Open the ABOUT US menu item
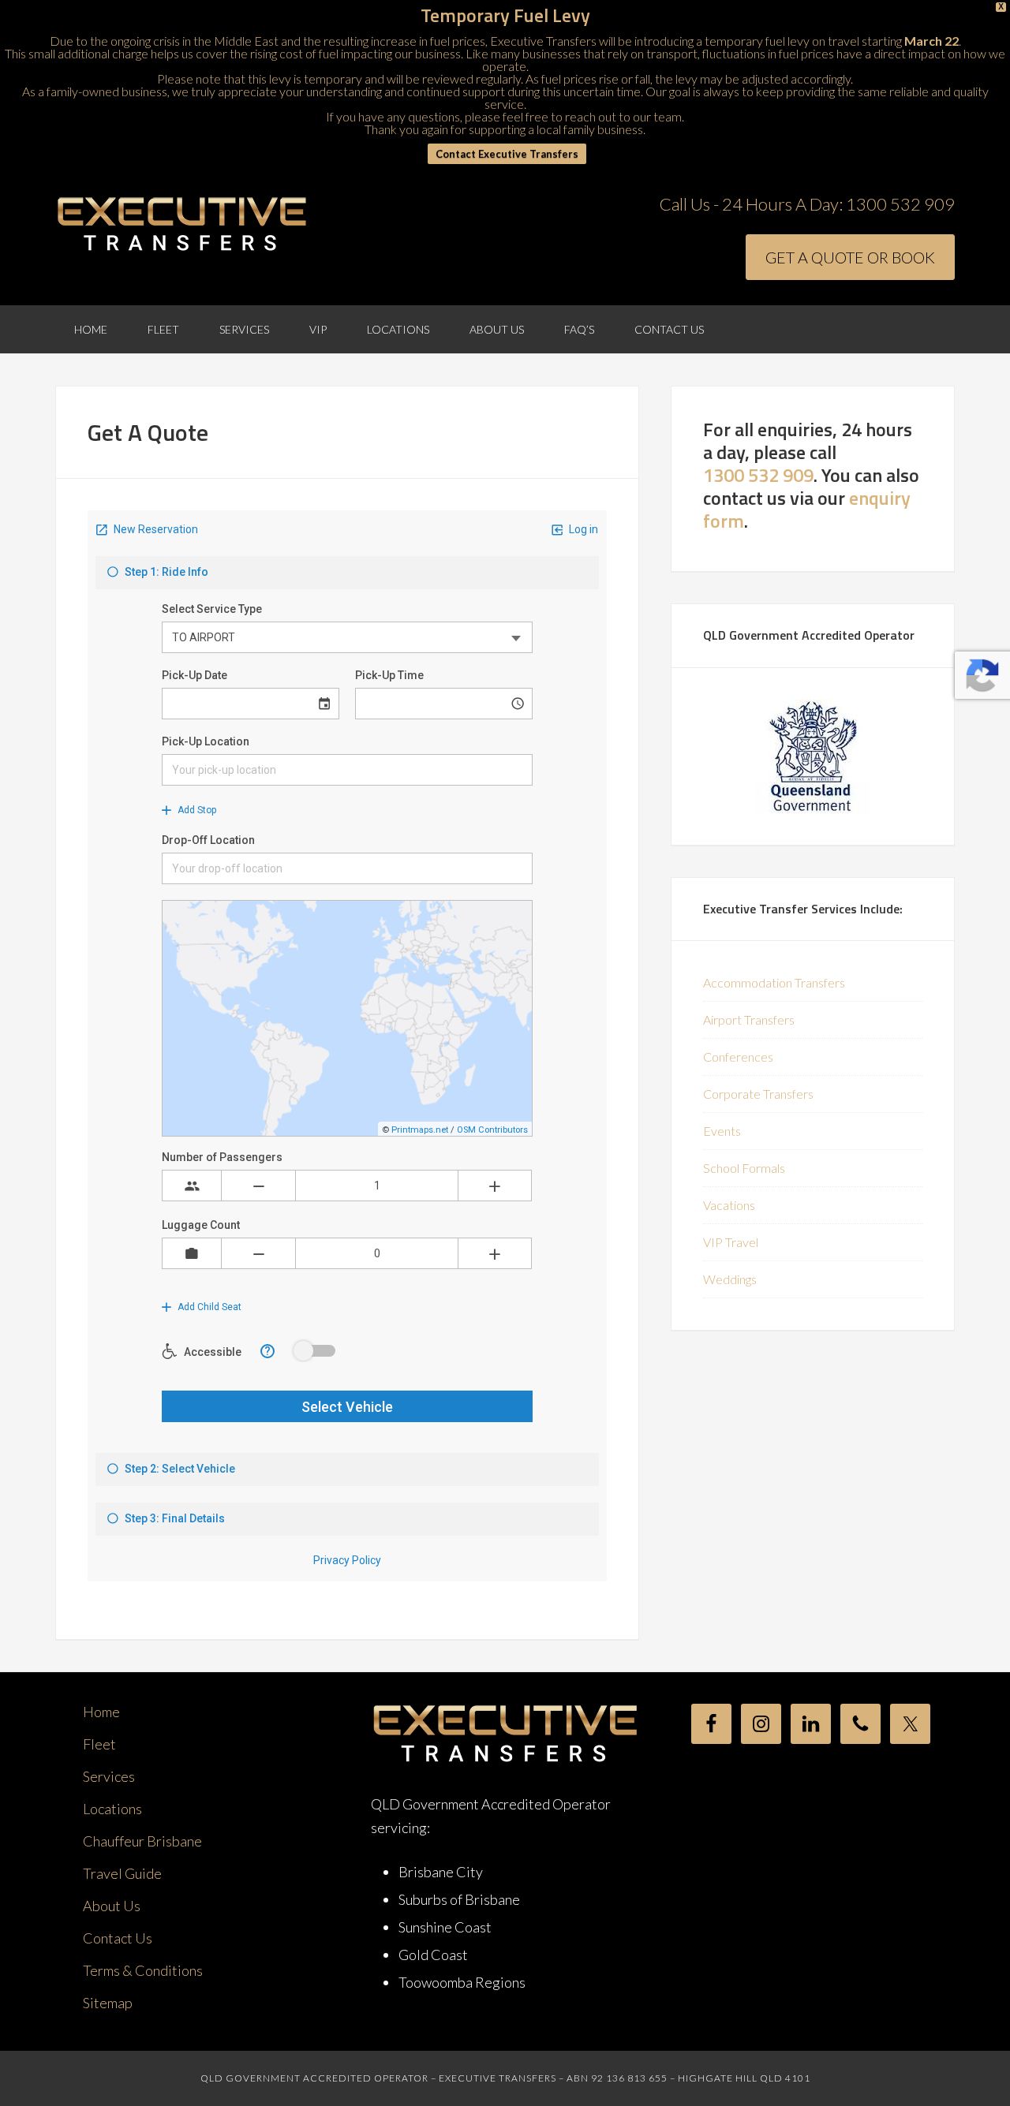 [x=496, y=330]
